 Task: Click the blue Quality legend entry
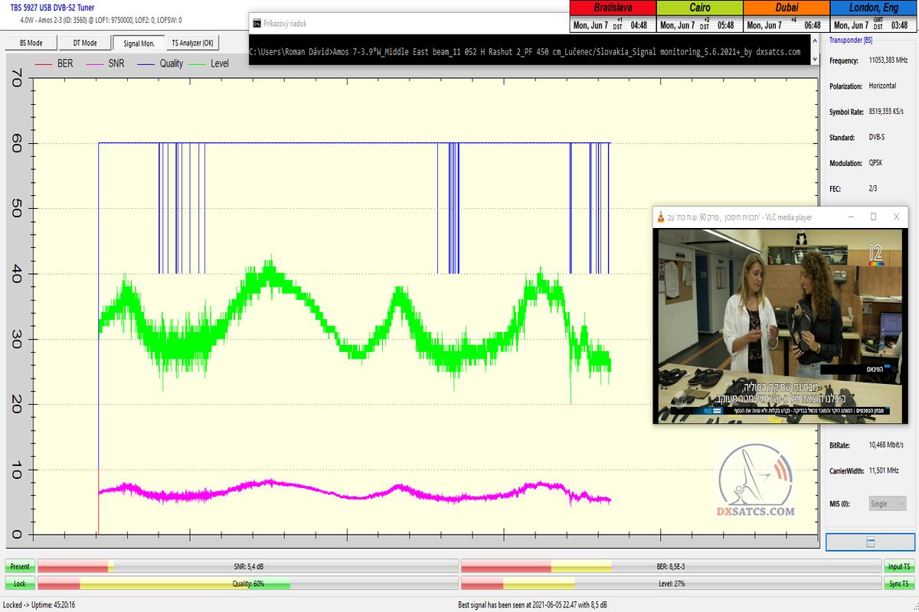coord(160,63)
